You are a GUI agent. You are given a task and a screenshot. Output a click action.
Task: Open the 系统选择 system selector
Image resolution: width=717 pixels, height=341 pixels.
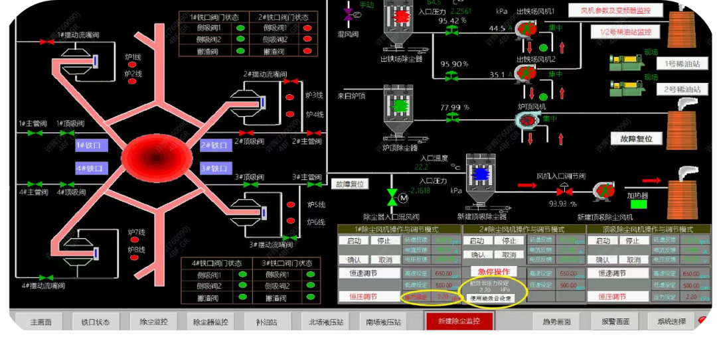pos(671,322)
